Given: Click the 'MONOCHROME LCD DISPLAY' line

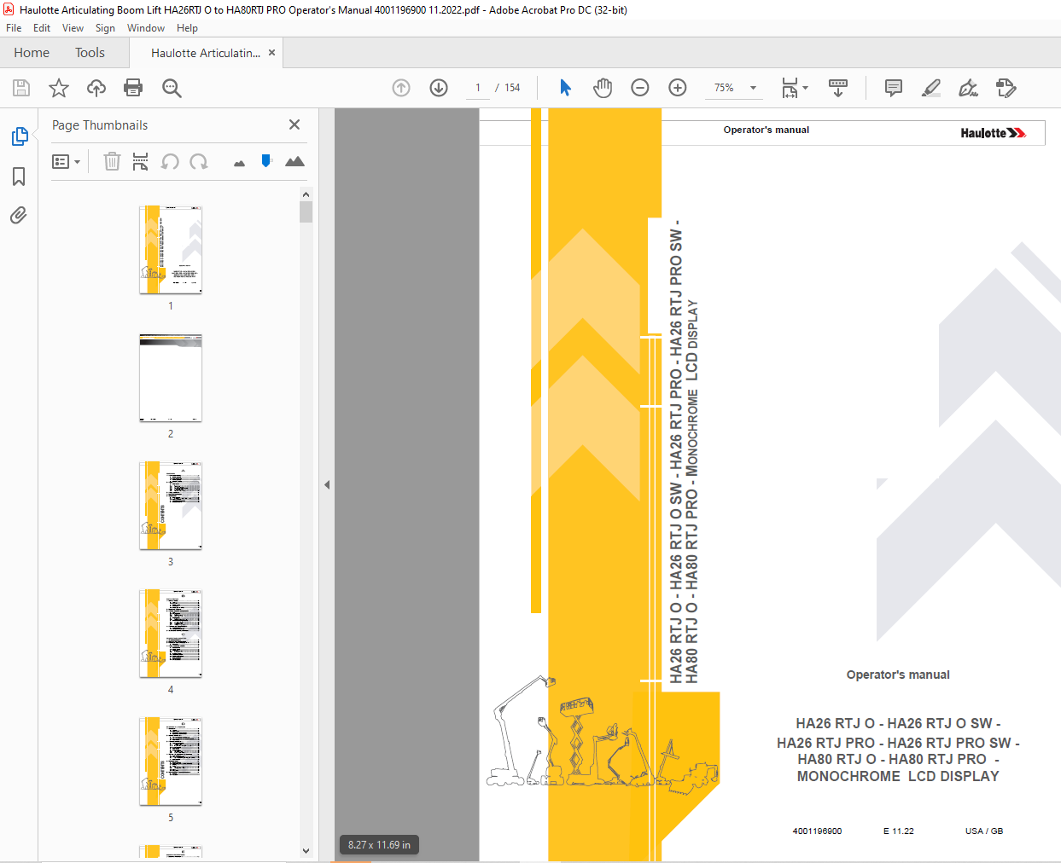Looking at the screenshot, I should pos(898,776).
